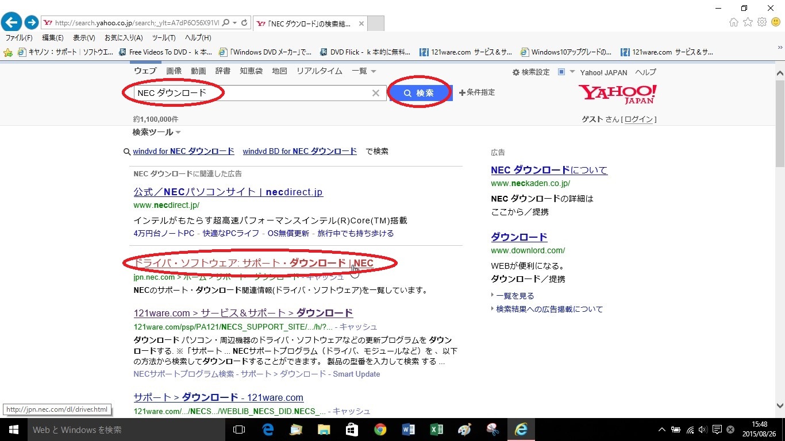
Task: Open the Windows10アップグレードの... bookmark
Action: (x=566, y=52)
